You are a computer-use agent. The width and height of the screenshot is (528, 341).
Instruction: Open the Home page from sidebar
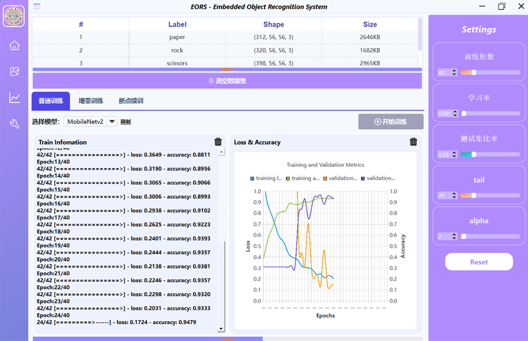point(15,46)
